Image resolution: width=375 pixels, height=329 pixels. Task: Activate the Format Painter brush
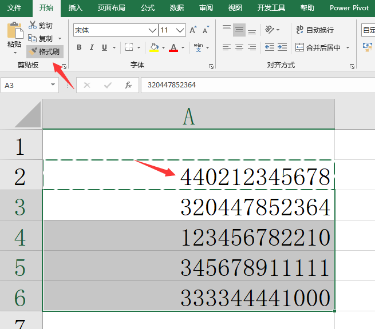45,51
